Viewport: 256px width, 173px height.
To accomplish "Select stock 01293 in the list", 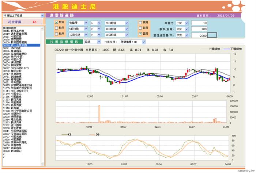I will click(21, 100).
